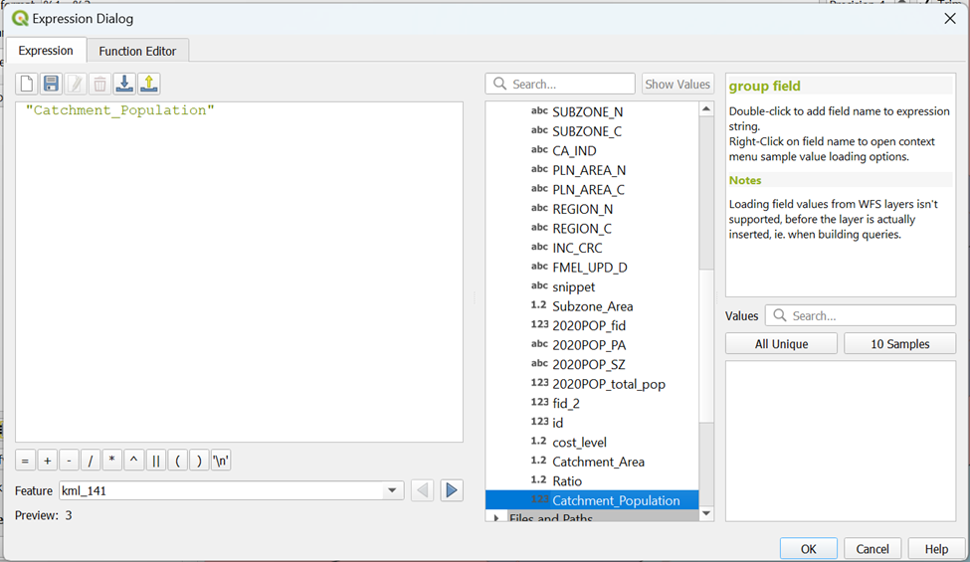Click the save expression icon

pyautogui.click(x=51, y=85)
